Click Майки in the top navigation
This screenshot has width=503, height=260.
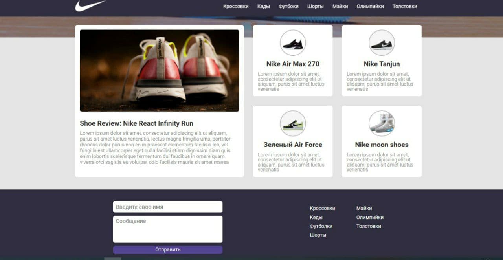[340, 6]
